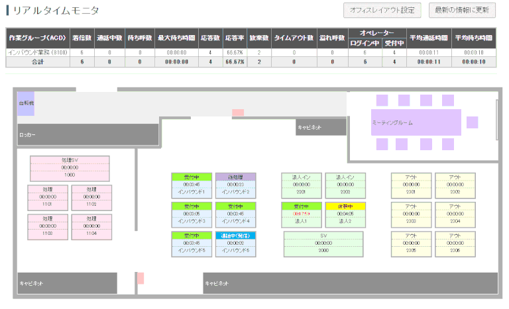Click the ロッカー area on floor map

87,134
